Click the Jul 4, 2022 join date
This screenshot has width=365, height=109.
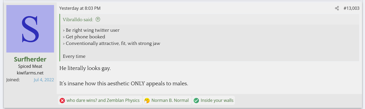point(44,80)
